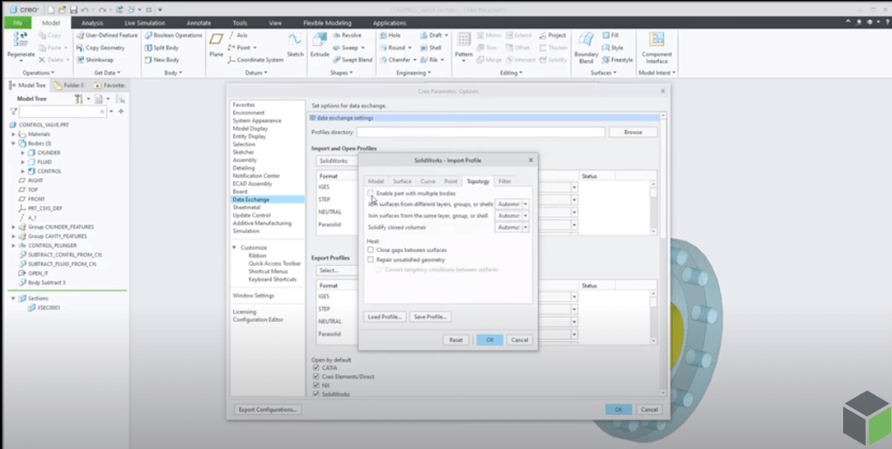
Task: Click into the Profiles directory input field
Action: click(x=480, y=132)
